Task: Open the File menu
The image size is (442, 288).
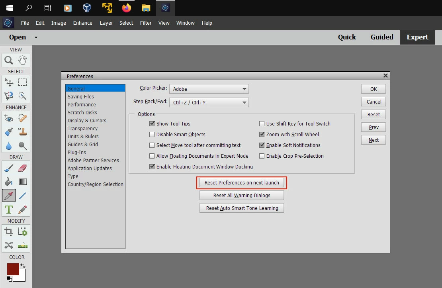Action: click(25, 23)
